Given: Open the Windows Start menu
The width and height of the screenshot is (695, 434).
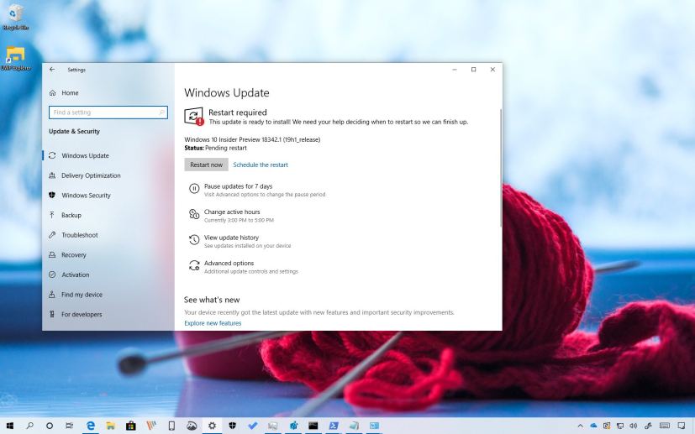Looking at the screenshot, I should point(10,426).
